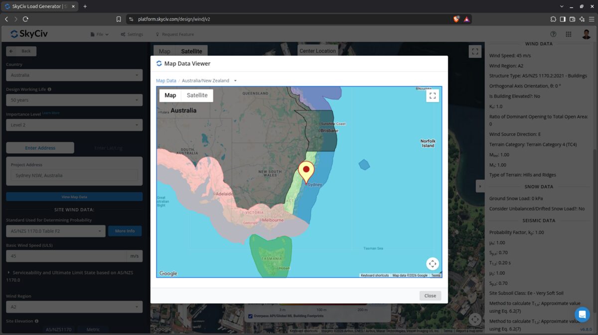Open the browser tab list chevron
598x335 pixels.
click(x=563, y=6)
